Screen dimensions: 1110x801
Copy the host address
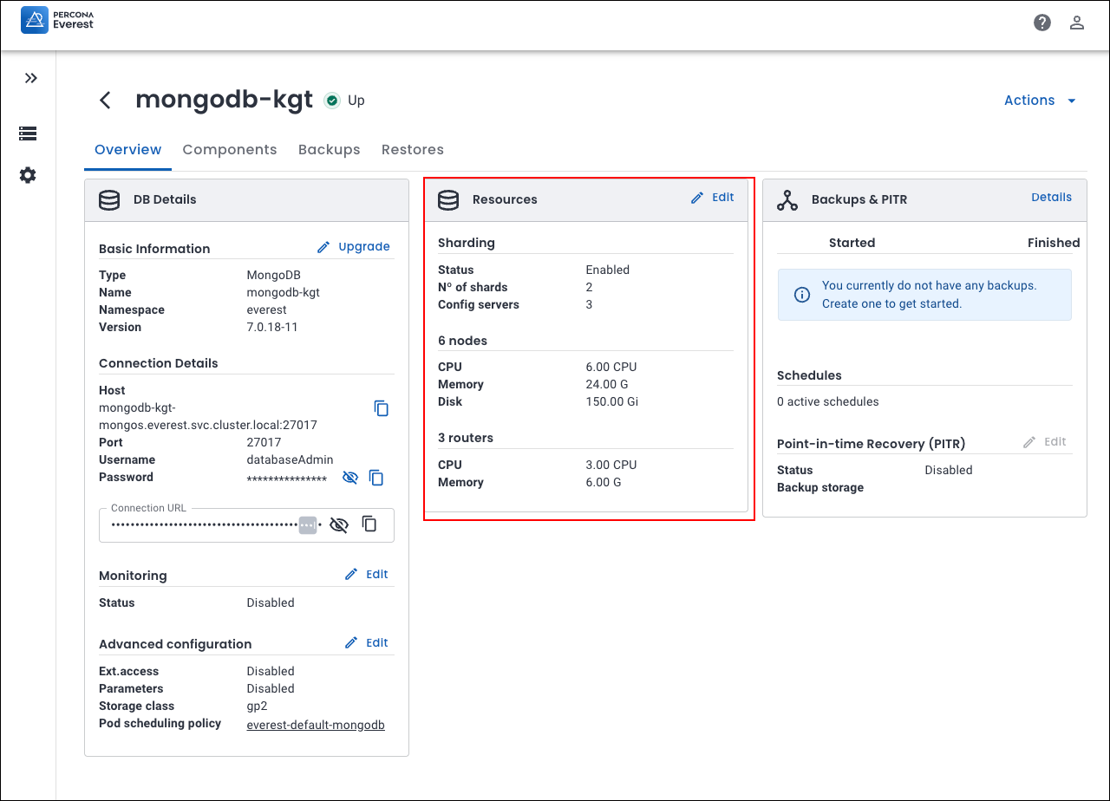click(x=381, y=408)
